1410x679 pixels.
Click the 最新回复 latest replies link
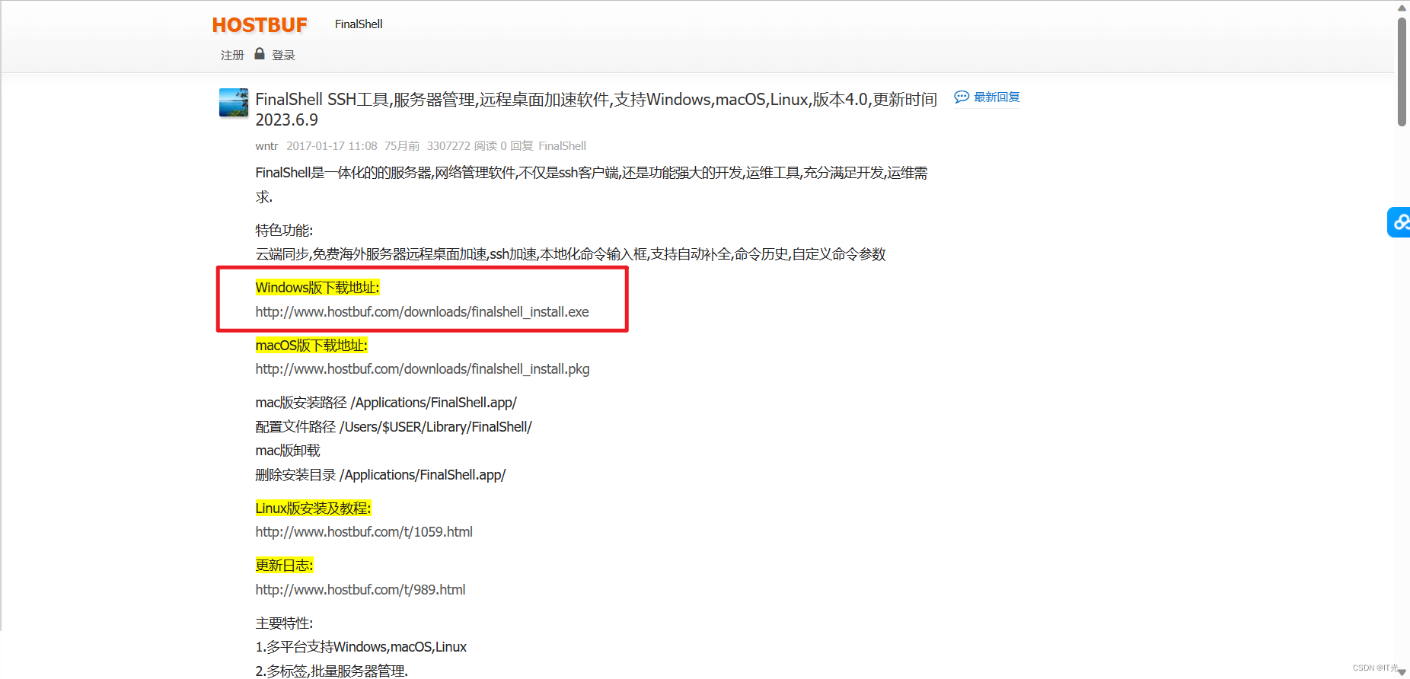point(997,97)
